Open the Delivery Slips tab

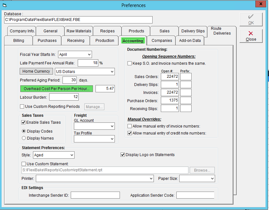click(193, 31)
